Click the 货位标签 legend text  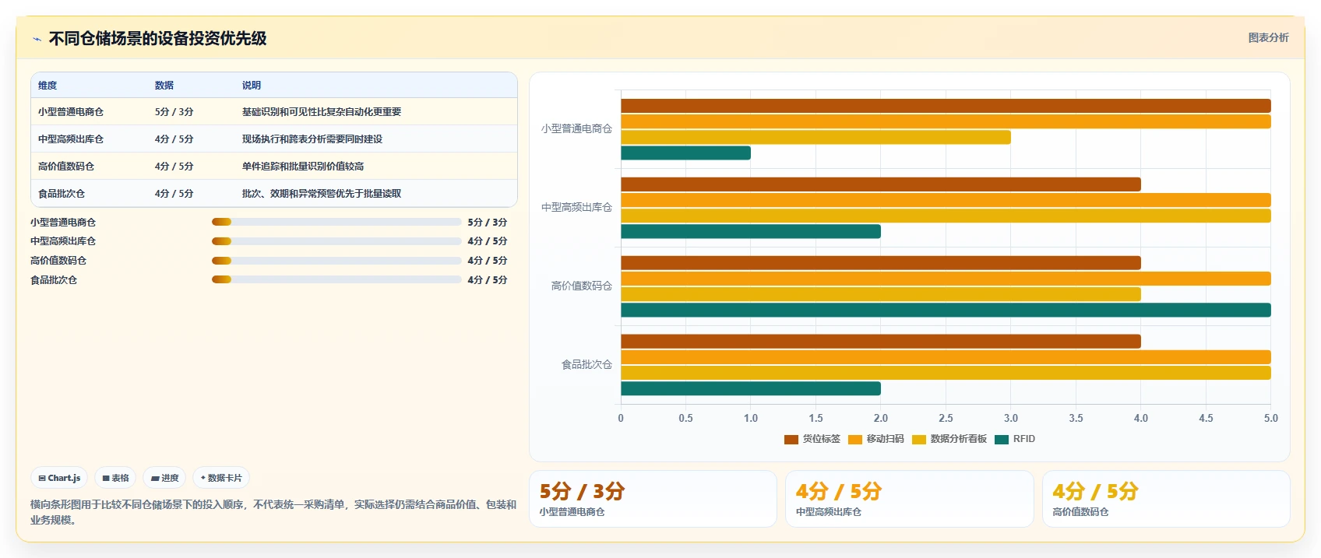tap(822, 439)
